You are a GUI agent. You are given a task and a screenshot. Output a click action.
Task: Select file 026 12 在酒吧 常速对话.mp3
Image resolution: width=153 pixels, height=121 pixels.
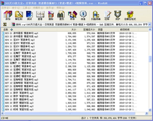click(20, 70)
